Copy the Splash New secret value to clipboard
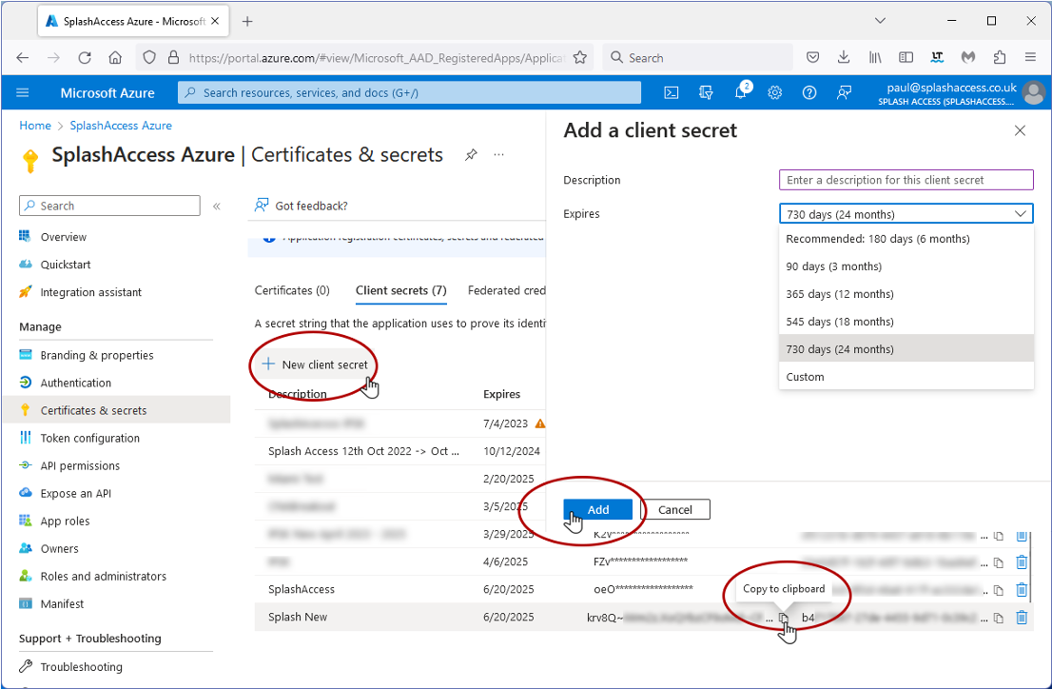 (783, 618)
